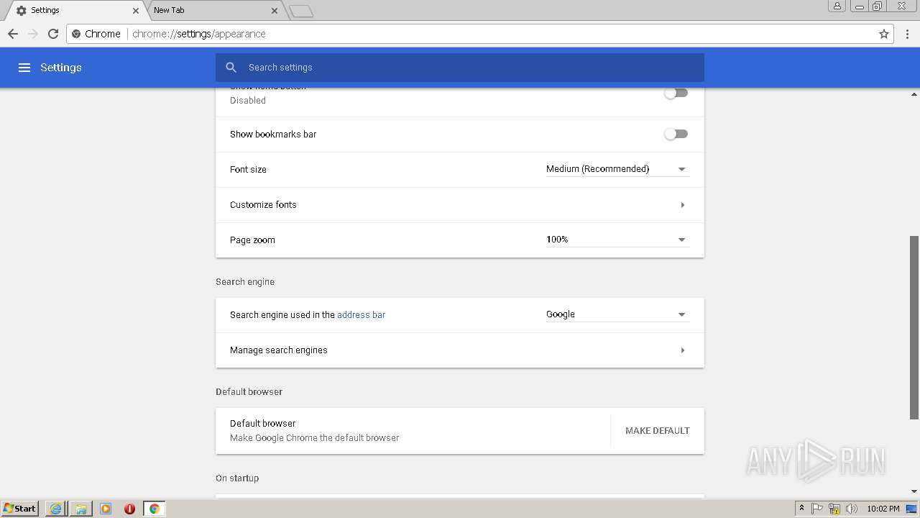920x518 pixels.
Task: Launch Internet Explorer from taskbar
Action: tap(55, 509)
